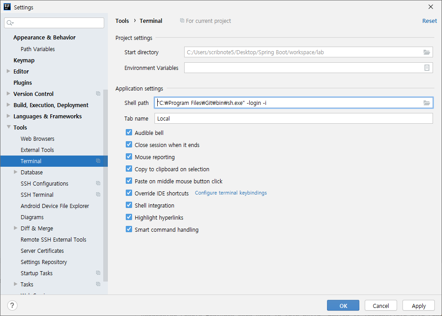Open the Keymap settings page

(x=24, y=60)
